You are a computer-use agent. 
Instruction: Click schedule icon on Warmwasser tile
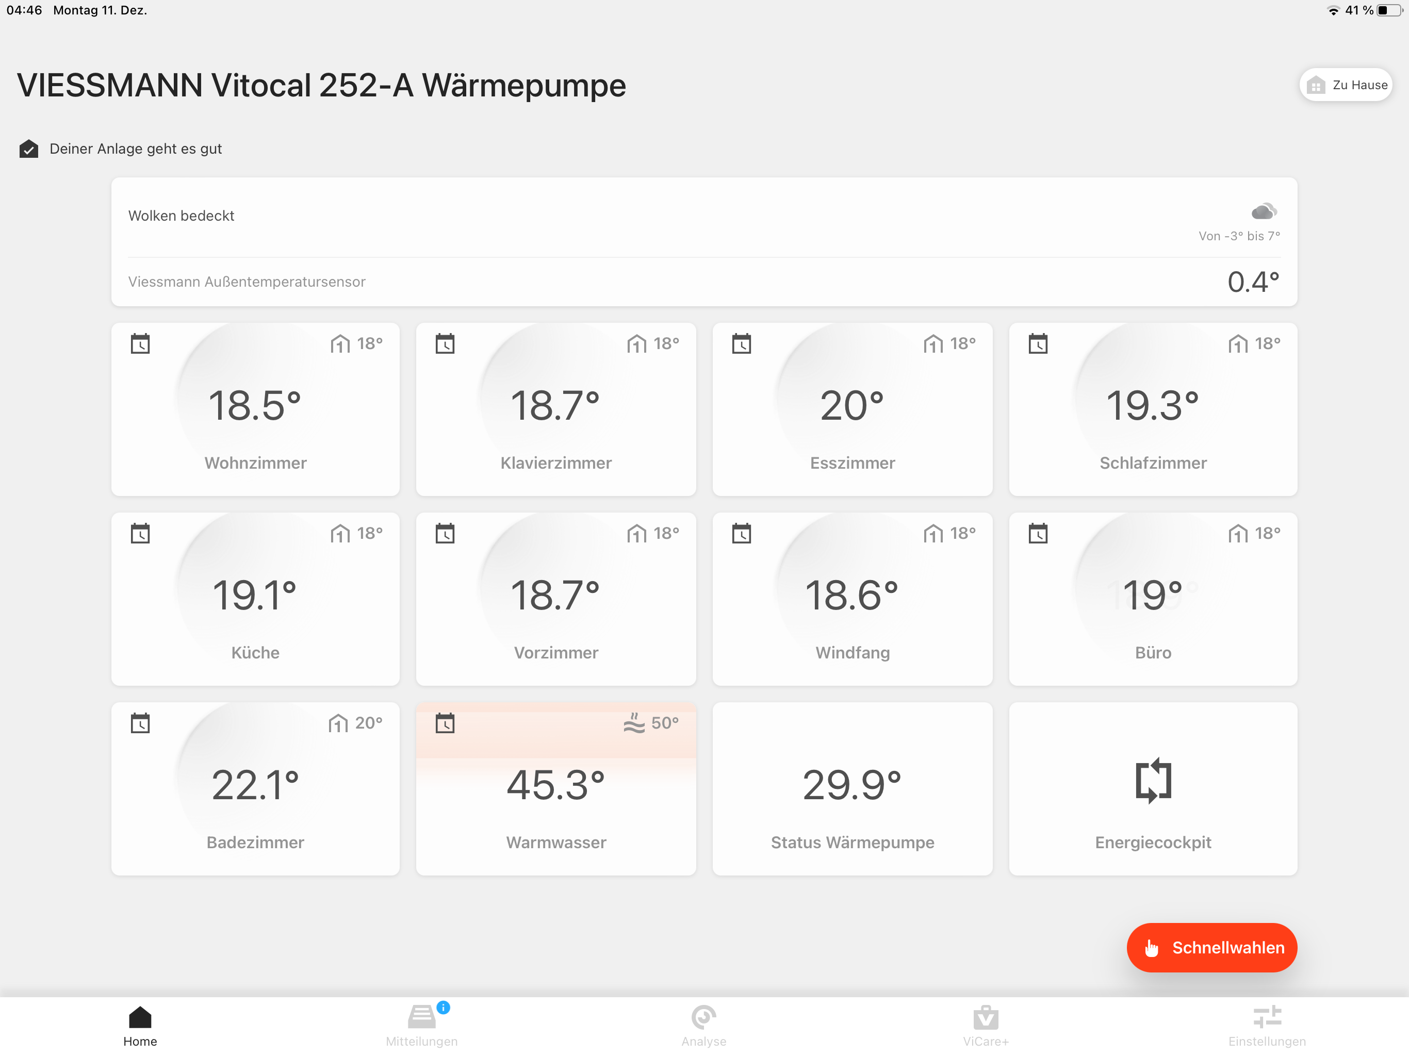point(445,723)
